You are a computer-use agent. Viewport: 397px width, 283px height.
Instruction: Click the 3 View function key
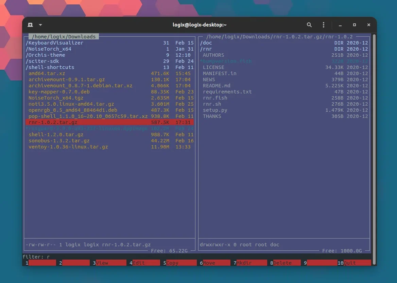tap(109, 263)
